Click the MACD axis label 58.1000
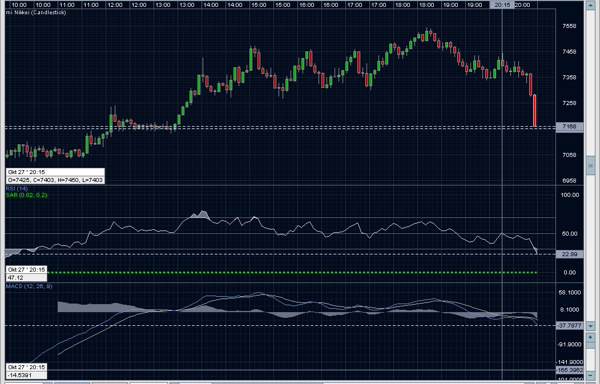The width and height of the screenshot is (600, 384). 570,292
